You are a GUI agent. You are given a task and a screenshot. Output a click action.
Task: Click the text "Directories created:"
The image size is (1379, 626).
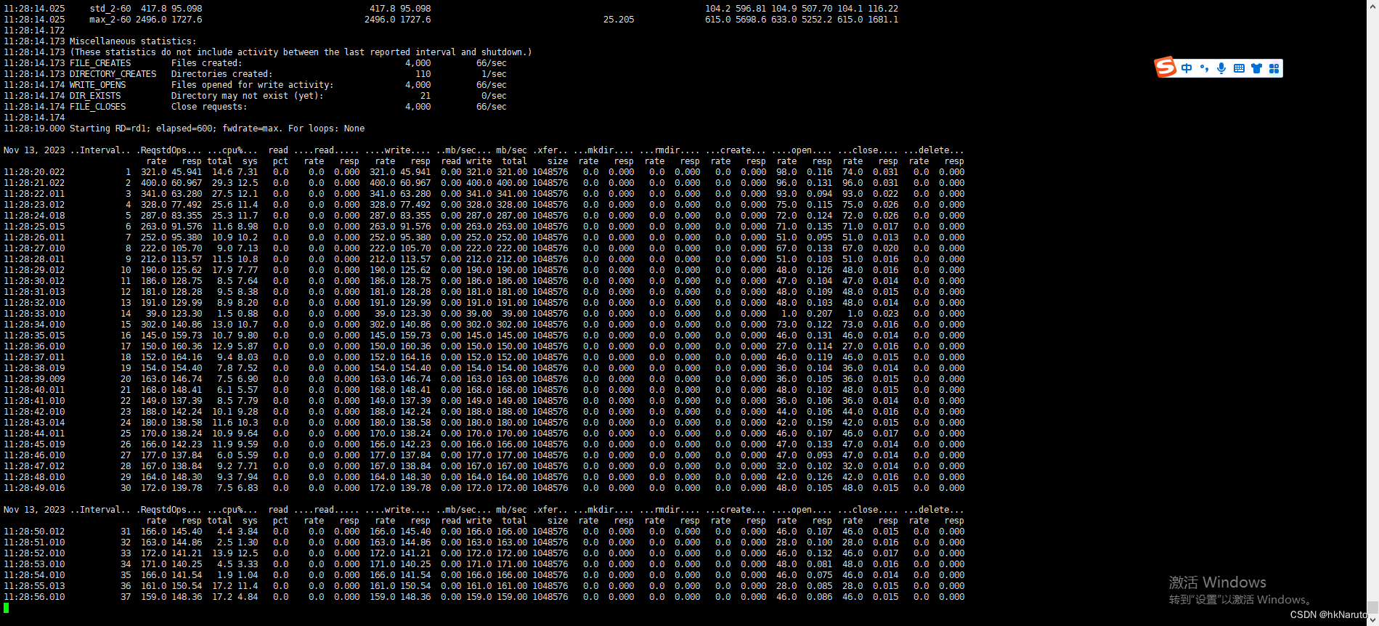click(x=222, y=74)
